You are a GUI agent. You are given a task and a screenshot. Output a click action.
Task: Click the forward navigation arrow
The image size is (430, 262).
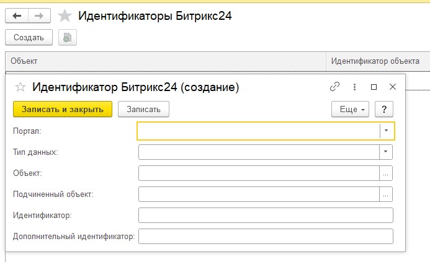39,16
